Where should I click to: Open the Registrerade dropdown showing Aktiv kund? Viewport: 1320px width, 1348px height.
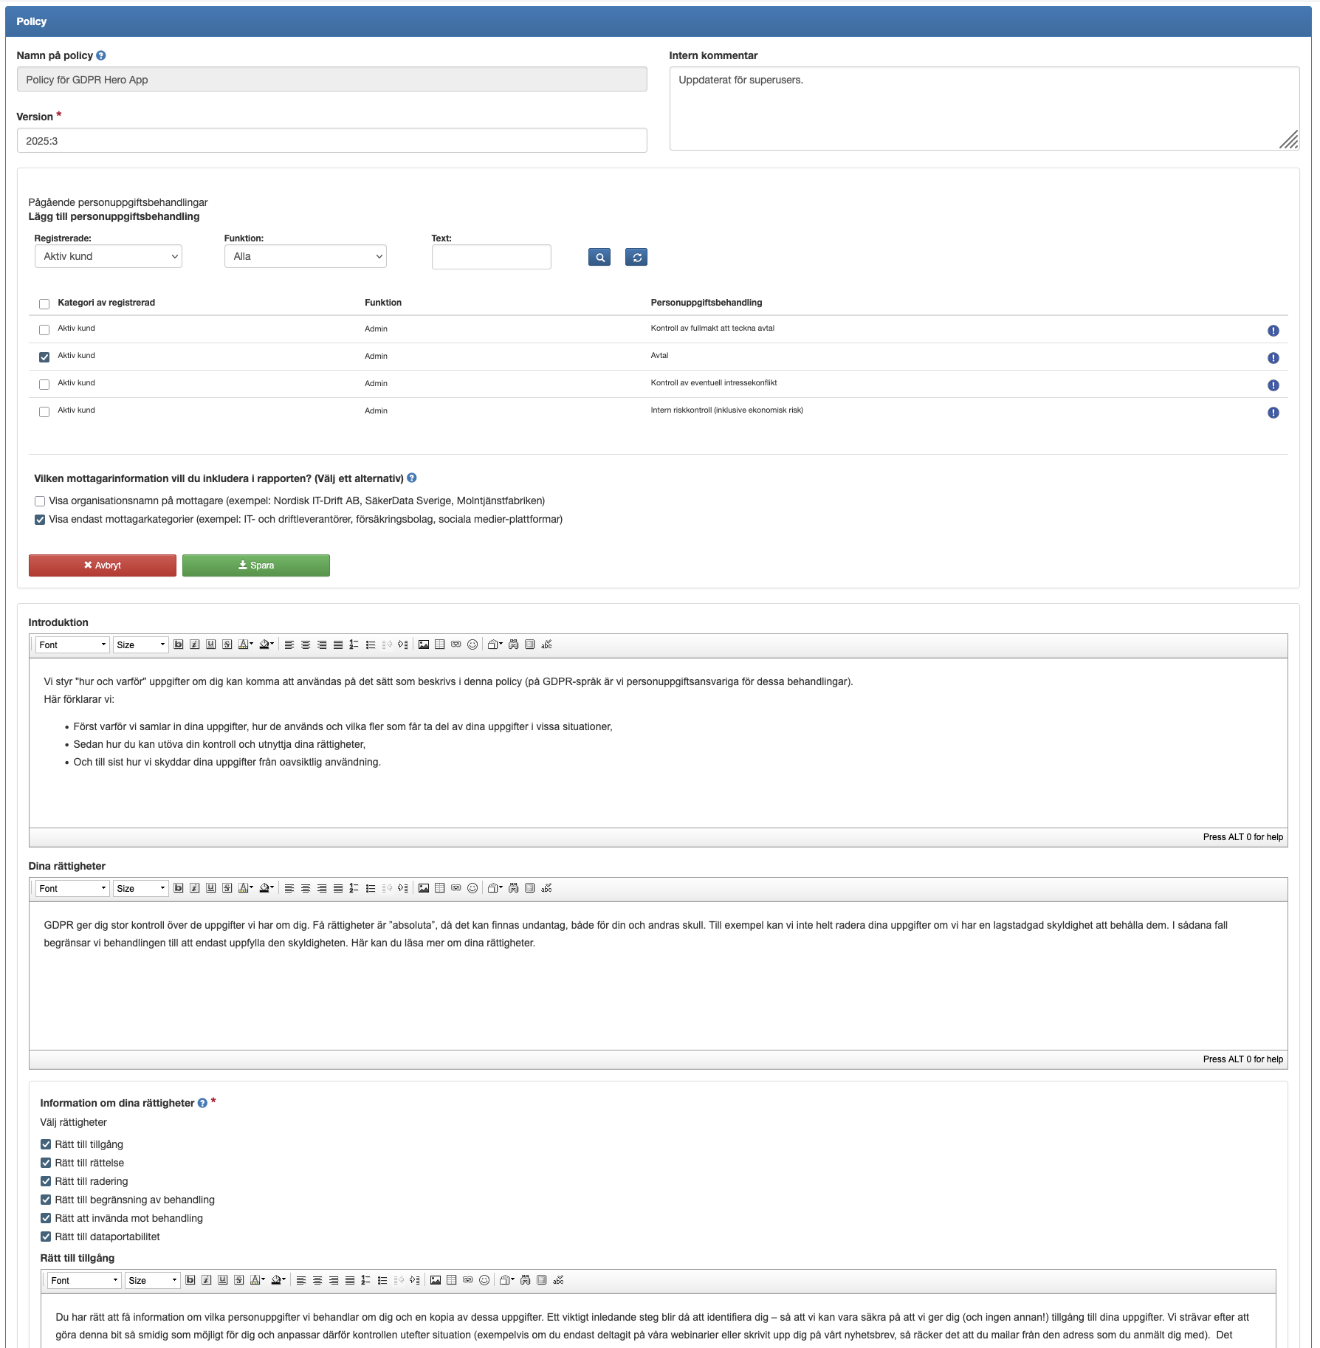pos(108,256)
